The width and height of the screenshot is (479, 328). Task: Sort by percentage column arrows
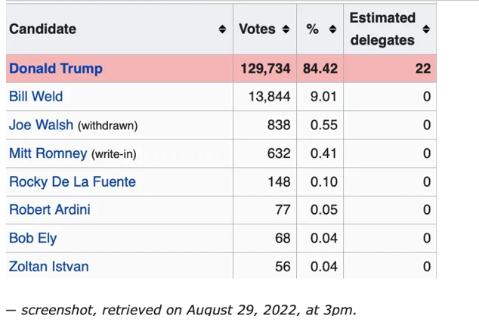pyautogui.click(x=333, y=29)
